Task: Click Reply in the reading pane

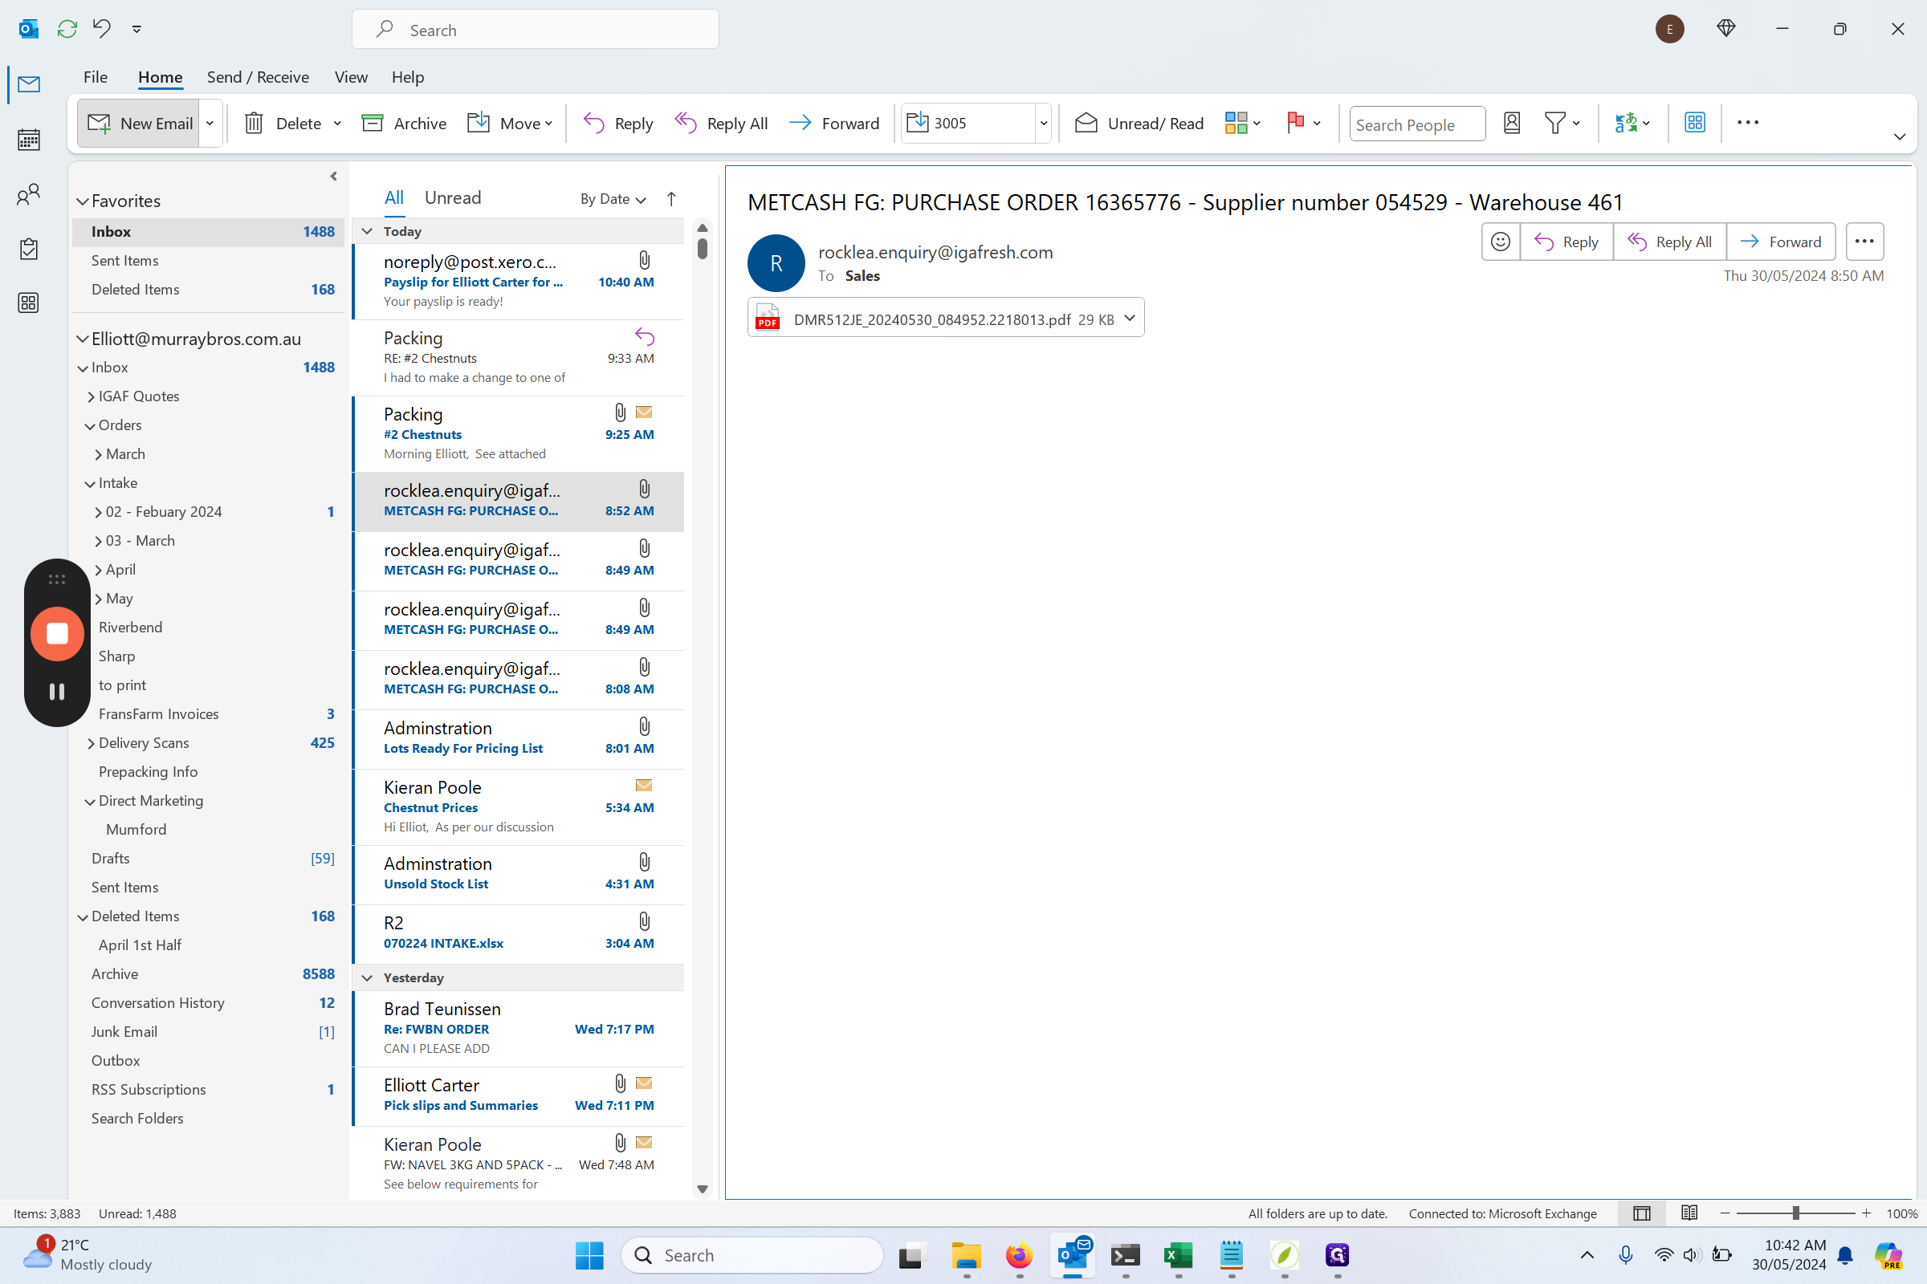Action: tap(1566, 242)
